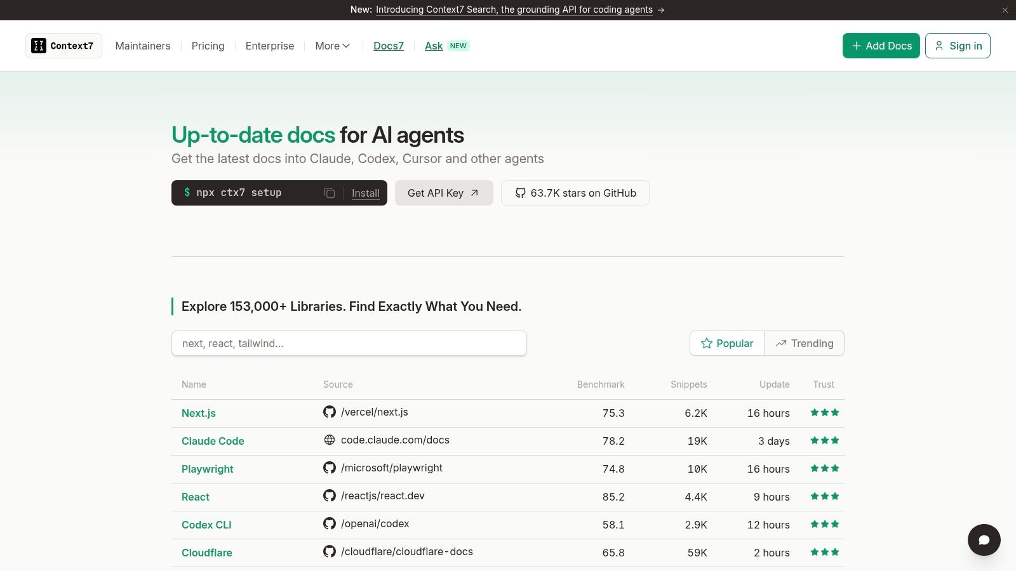Click the Install link
Viewport: 1016px width, 571px height.
366,193
